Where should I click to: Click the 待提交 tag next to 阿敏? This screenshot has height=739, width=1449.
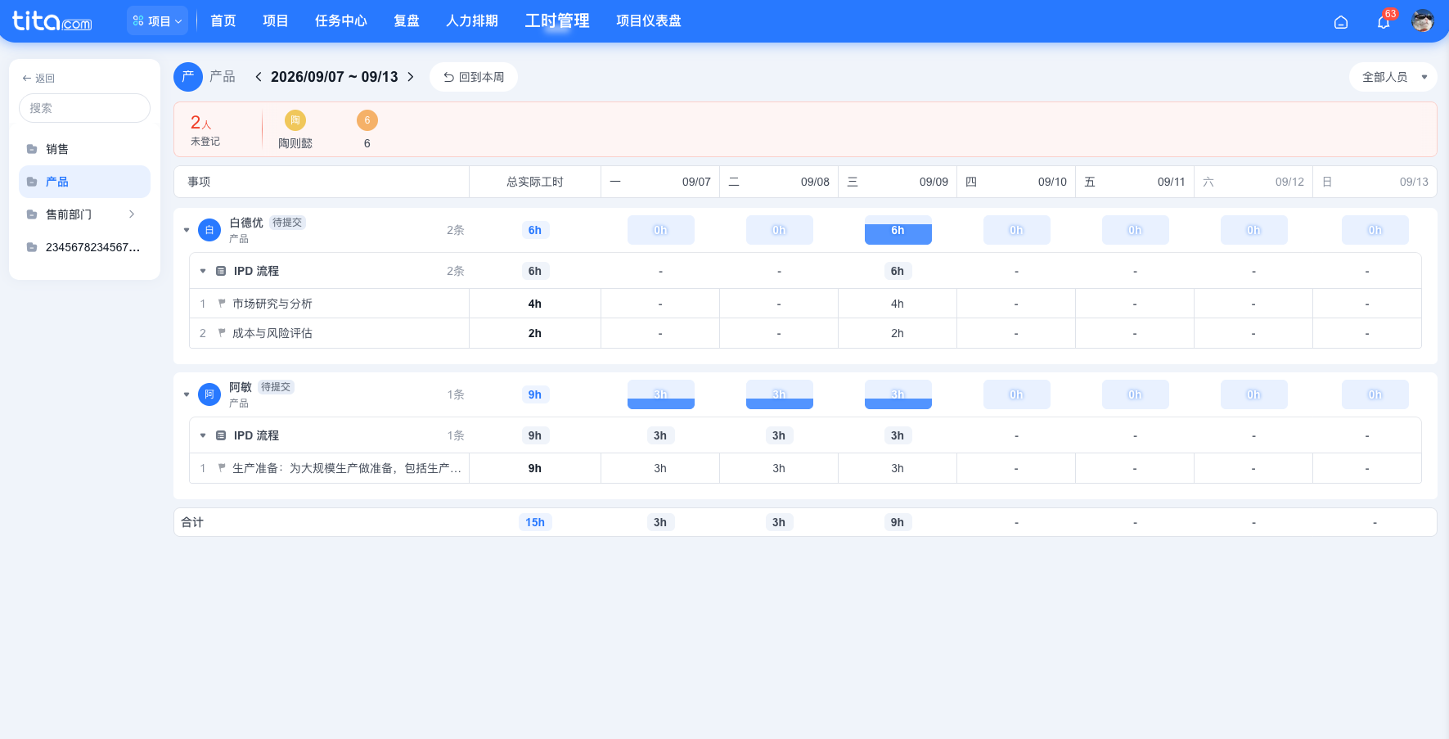(276, 387)
